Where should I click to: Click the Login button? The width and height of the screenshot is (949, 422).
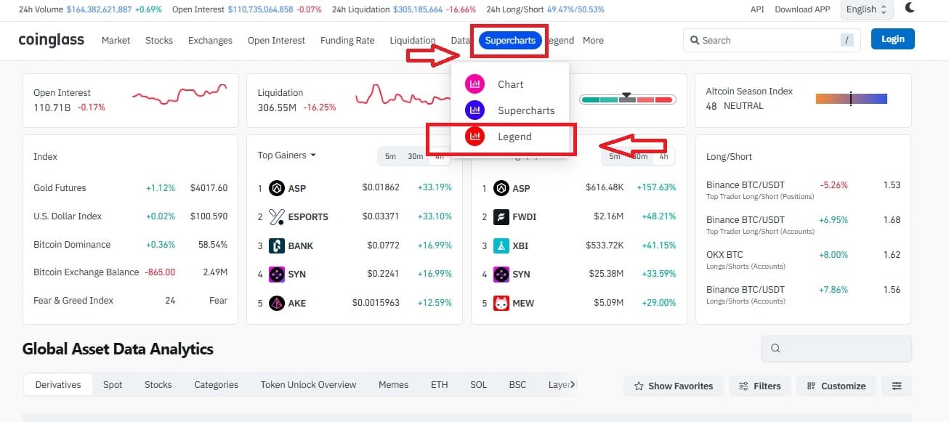(892, 39)
